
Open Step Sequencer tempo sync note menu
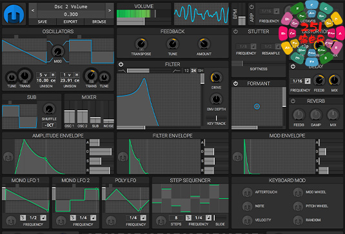click(208, 218)
